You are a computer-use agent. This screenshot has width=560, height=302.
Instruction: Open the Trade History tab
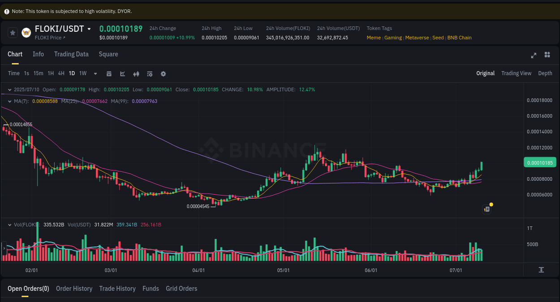[117, 289]
